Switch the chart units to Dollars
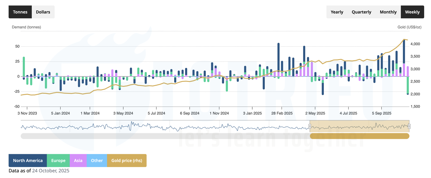431x178 pixels. [x=43, y=12]
